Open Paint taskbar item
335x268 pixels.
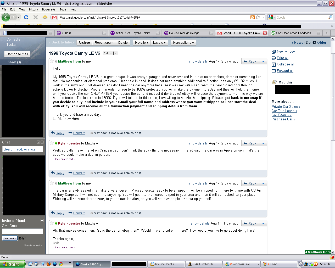pos(279,264)
